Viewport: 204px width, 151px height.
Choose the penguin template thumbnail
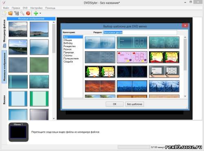[164, 72]
